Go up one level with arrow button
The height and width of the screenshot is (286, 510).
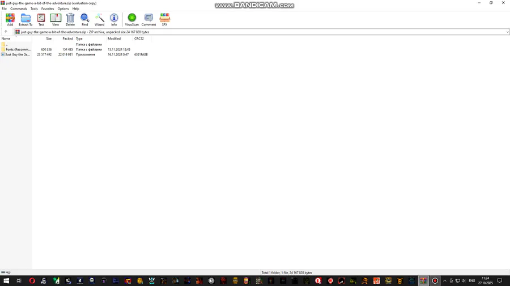coord(6,32)
